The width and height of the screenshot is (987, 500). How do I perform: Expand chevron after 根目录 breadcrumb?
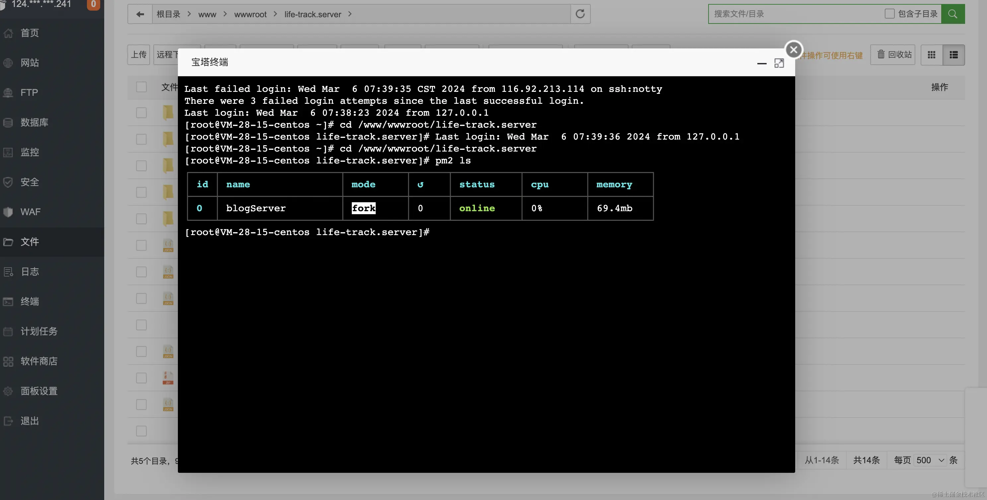click(x=189, y=14)
